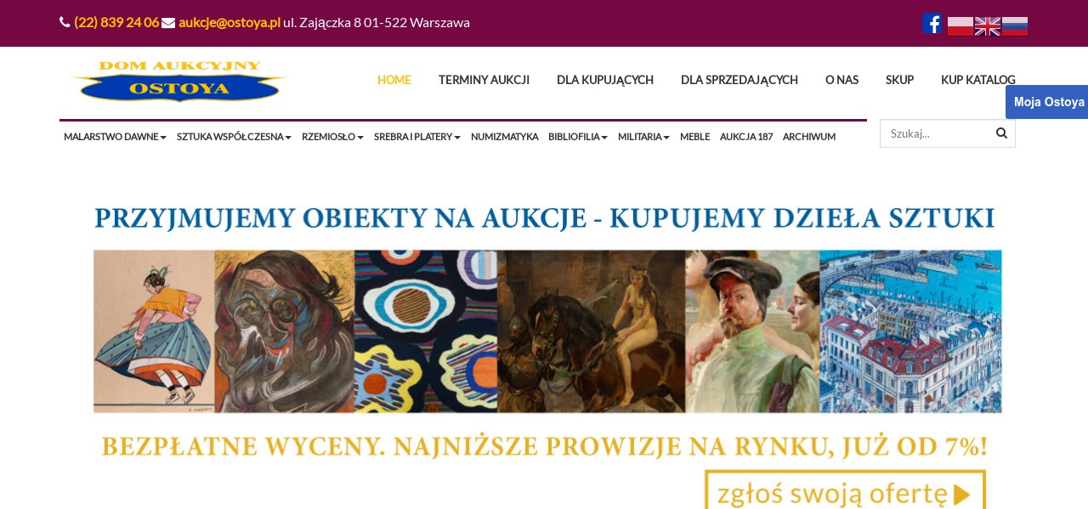Click the zgłoś swoją ofertę button

tap(845, 491)
